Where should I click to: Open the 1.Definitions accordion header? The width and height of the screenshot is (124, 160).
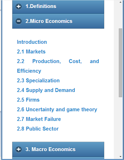click(x=58, y=7)
